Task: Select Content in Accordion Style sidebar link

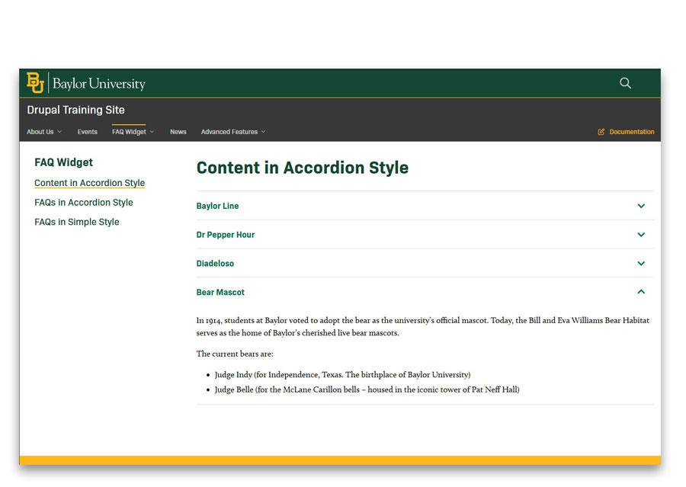Action: tap(89, 183)
